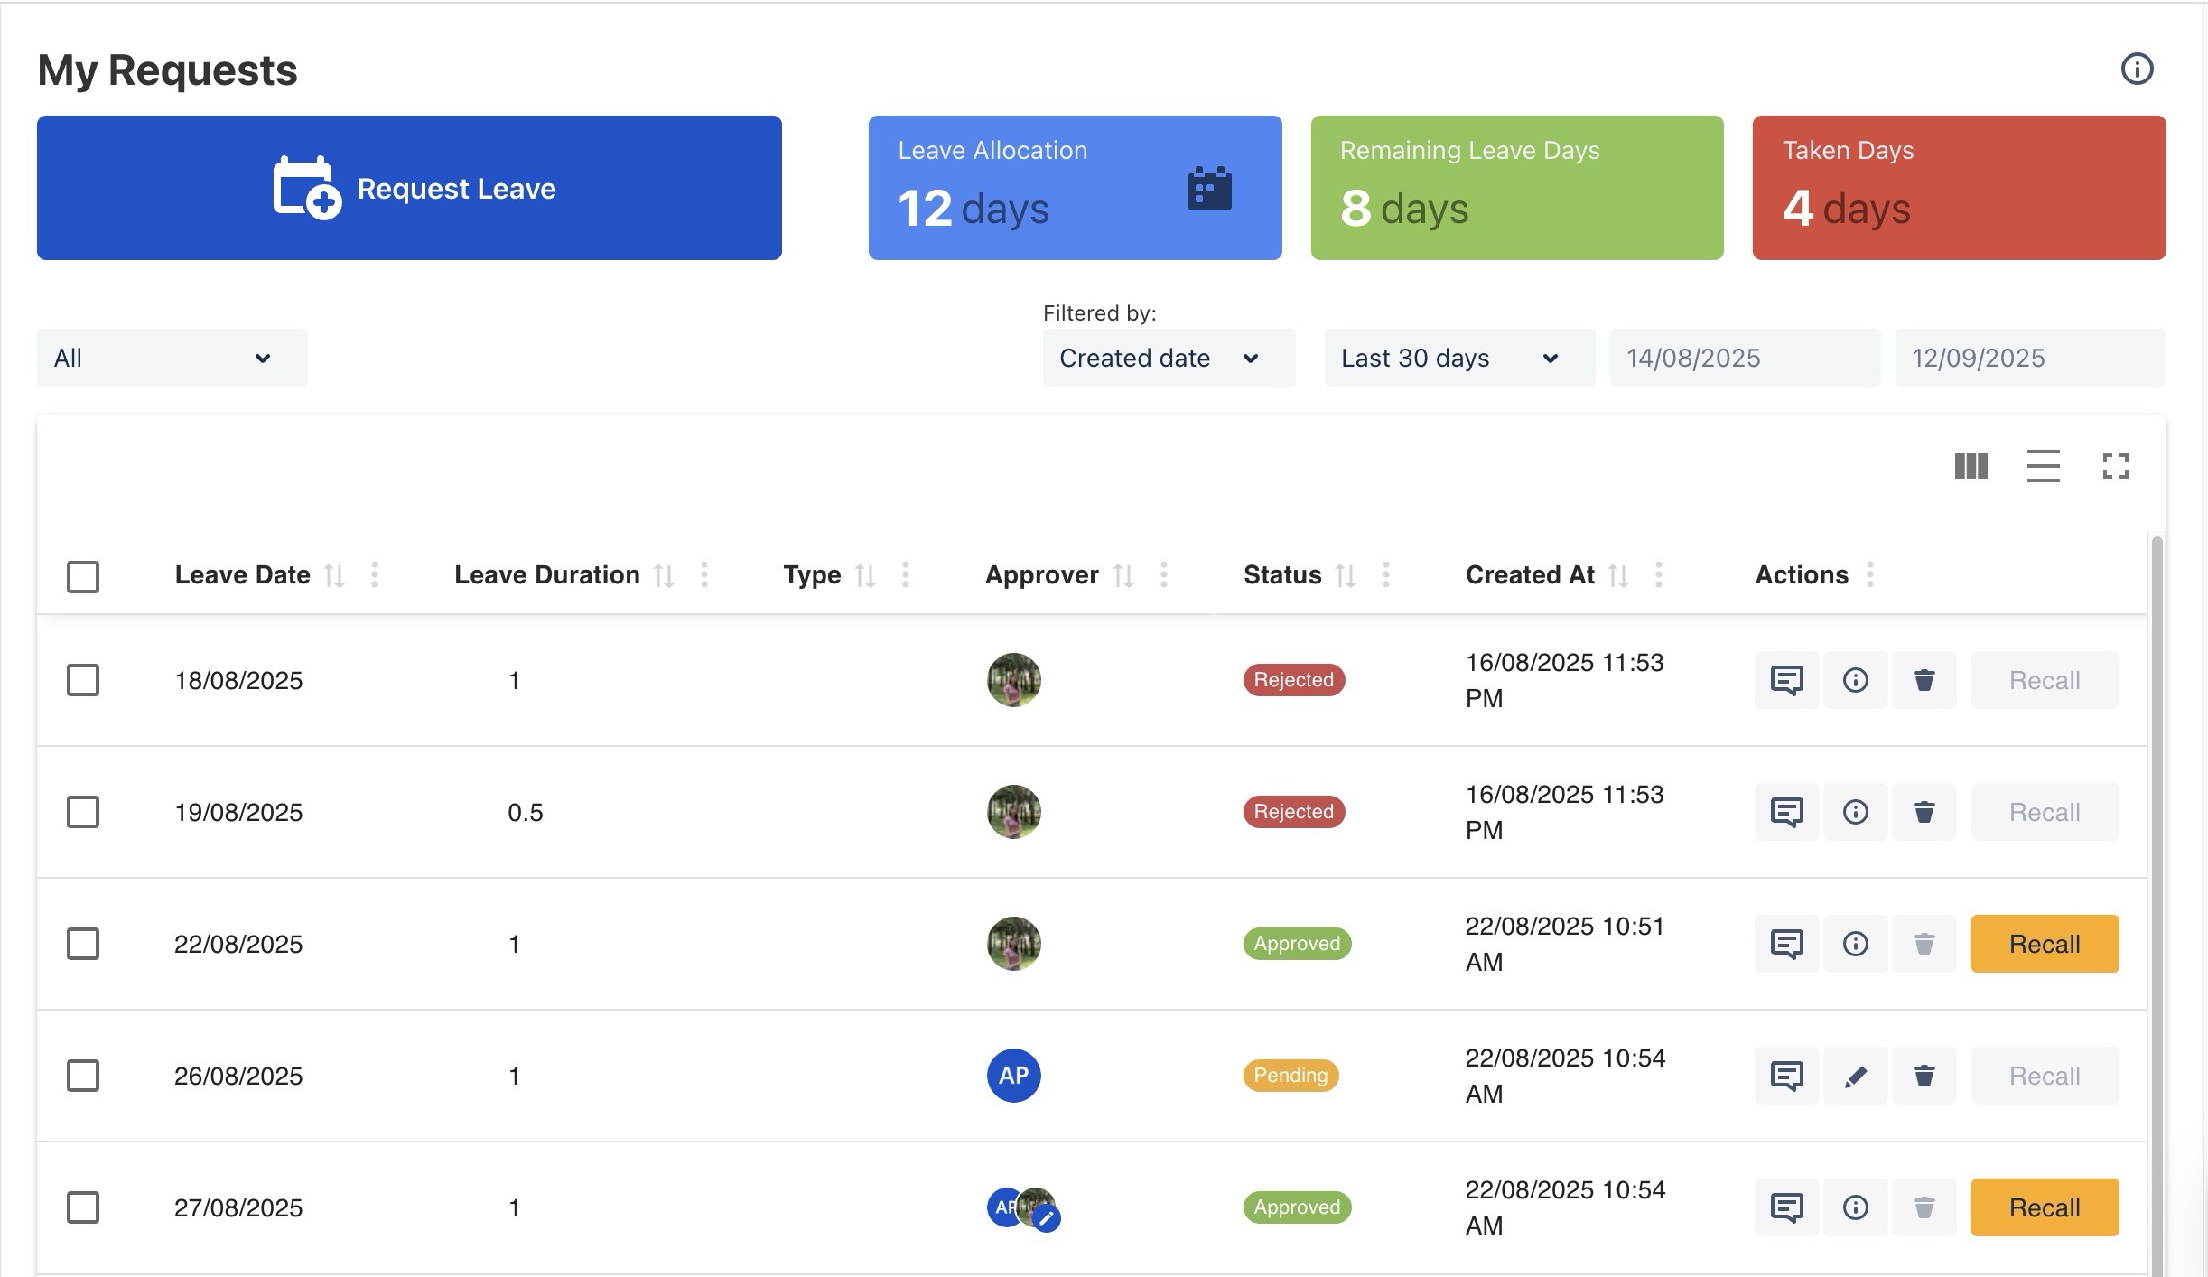Select all rows with header checkbox
This screenshot has width=2208, height=1277.
[x=83, y=576]
